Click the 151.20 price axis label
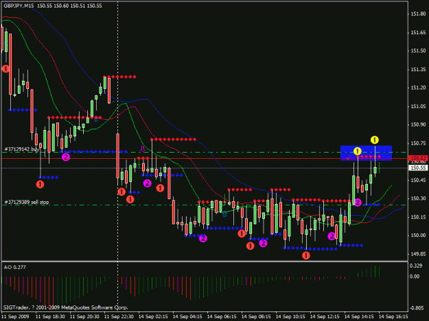429x321 pixels. (418, 88)
